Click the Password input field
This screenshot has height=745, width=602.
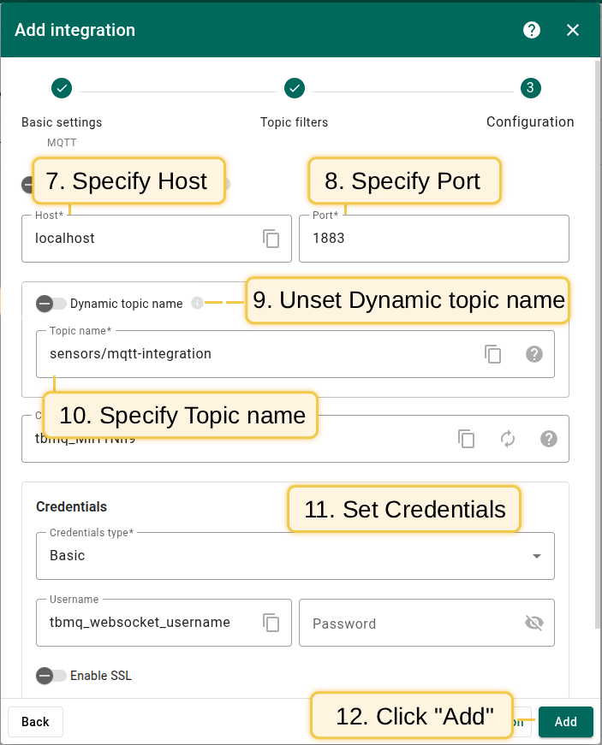[411, 624]
